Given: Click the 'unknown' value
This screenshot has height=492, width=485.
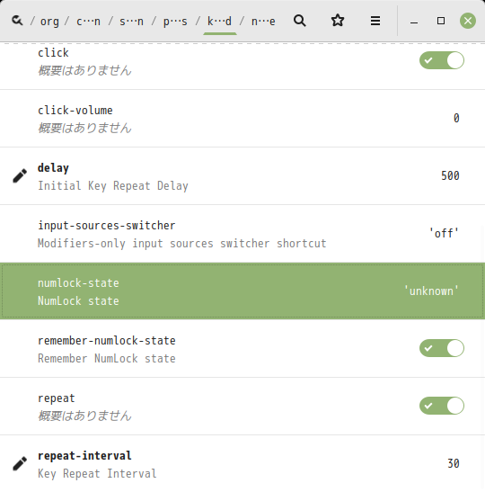Looking at the screenshot, I should (x=431, y=291).
